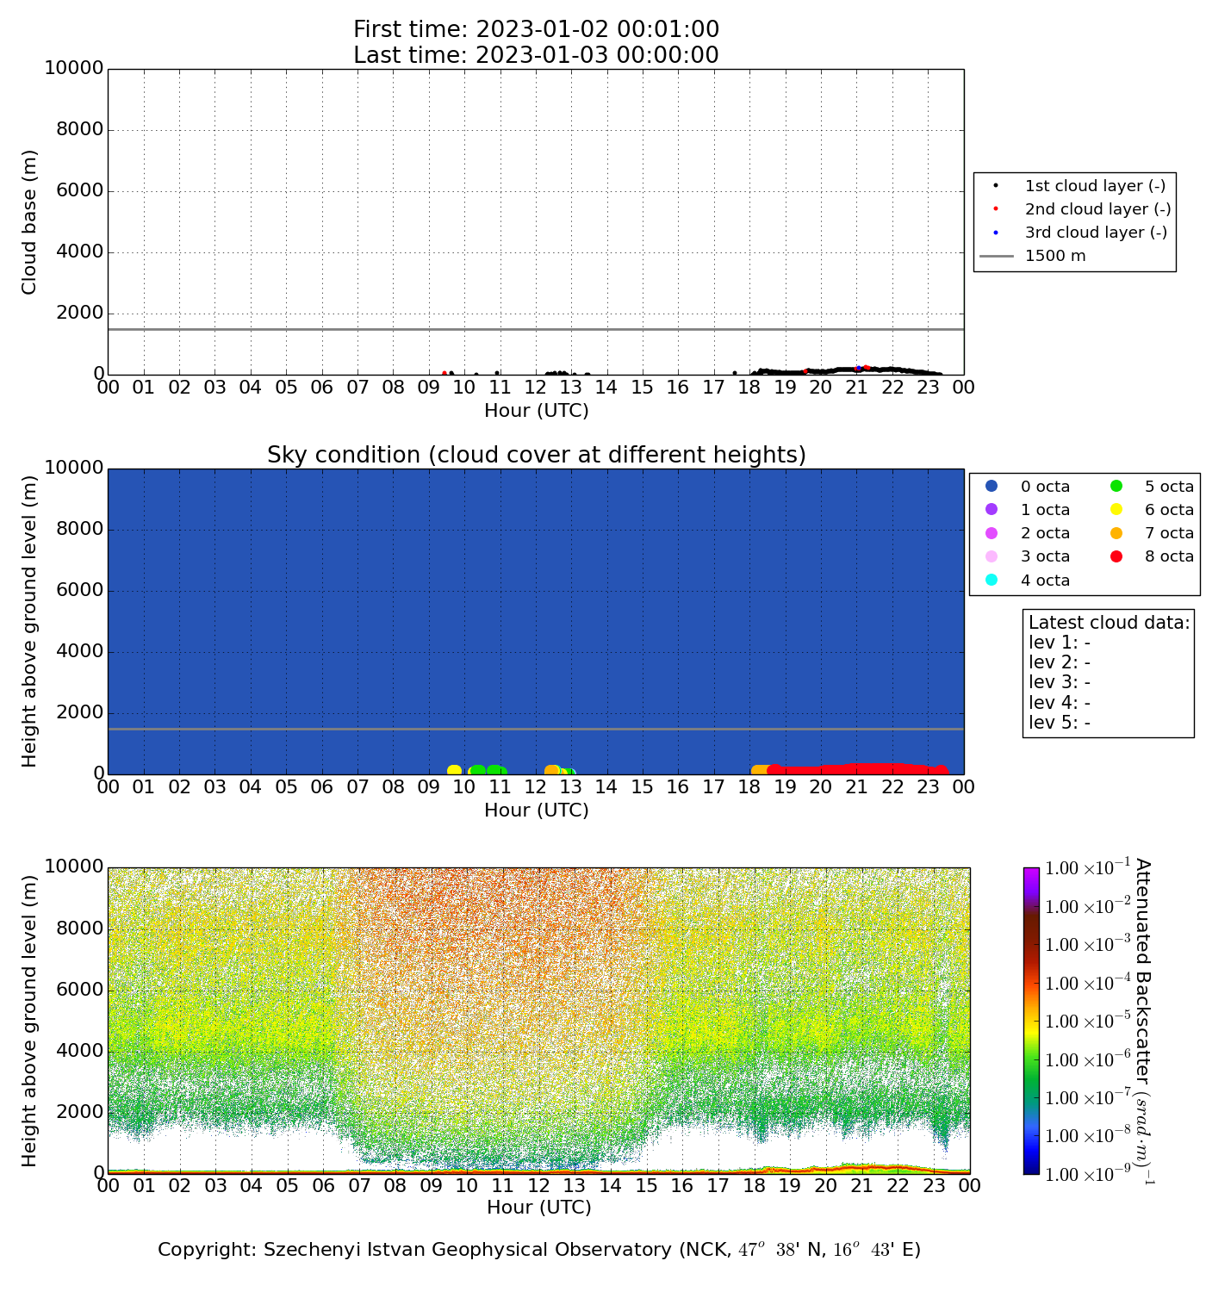Select the cyan 4 octa legend marker
This screenshot has height=1292, width=1206.
[992, 580]
